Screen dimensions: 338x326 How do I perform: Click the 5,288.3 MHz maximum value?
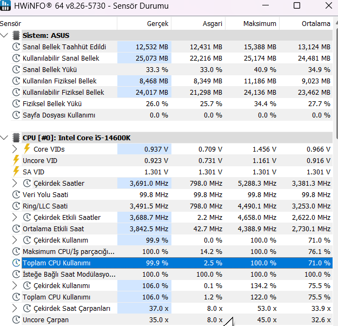click(257, 183)
